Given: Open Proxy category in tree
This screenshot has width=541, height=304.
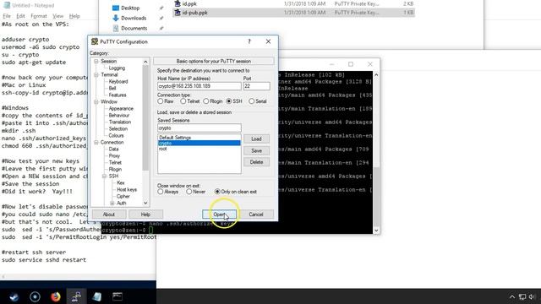Looking at the screenshot, I should [x=114, y=155].
